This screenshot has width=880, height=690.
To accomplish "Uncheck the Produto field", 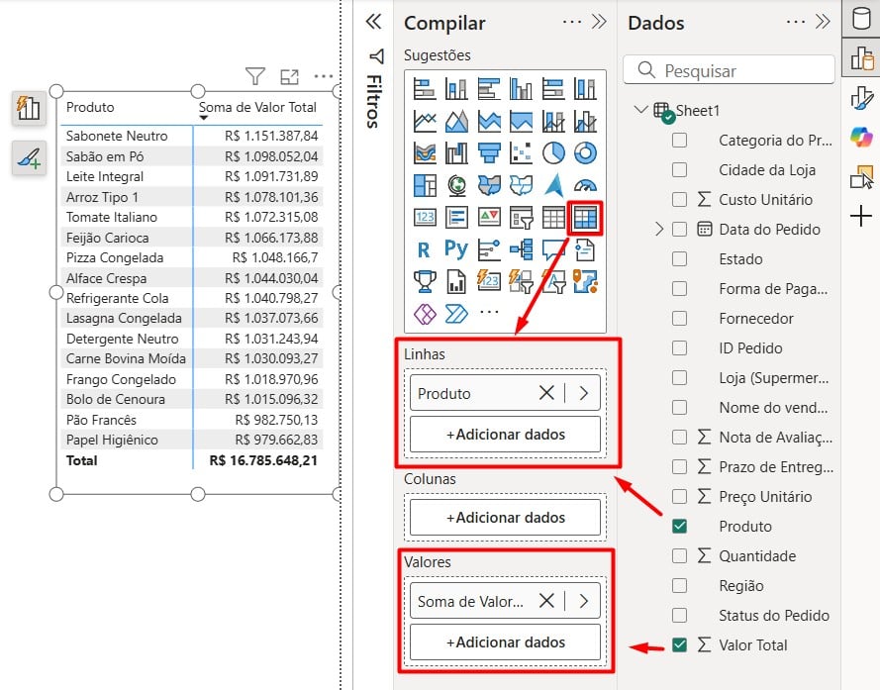I will 680,526.
